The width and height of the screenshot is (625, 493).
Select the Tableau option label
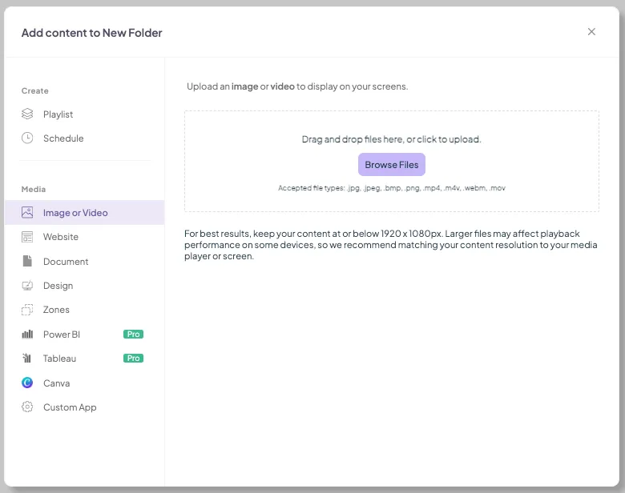(x=59, y=358)
